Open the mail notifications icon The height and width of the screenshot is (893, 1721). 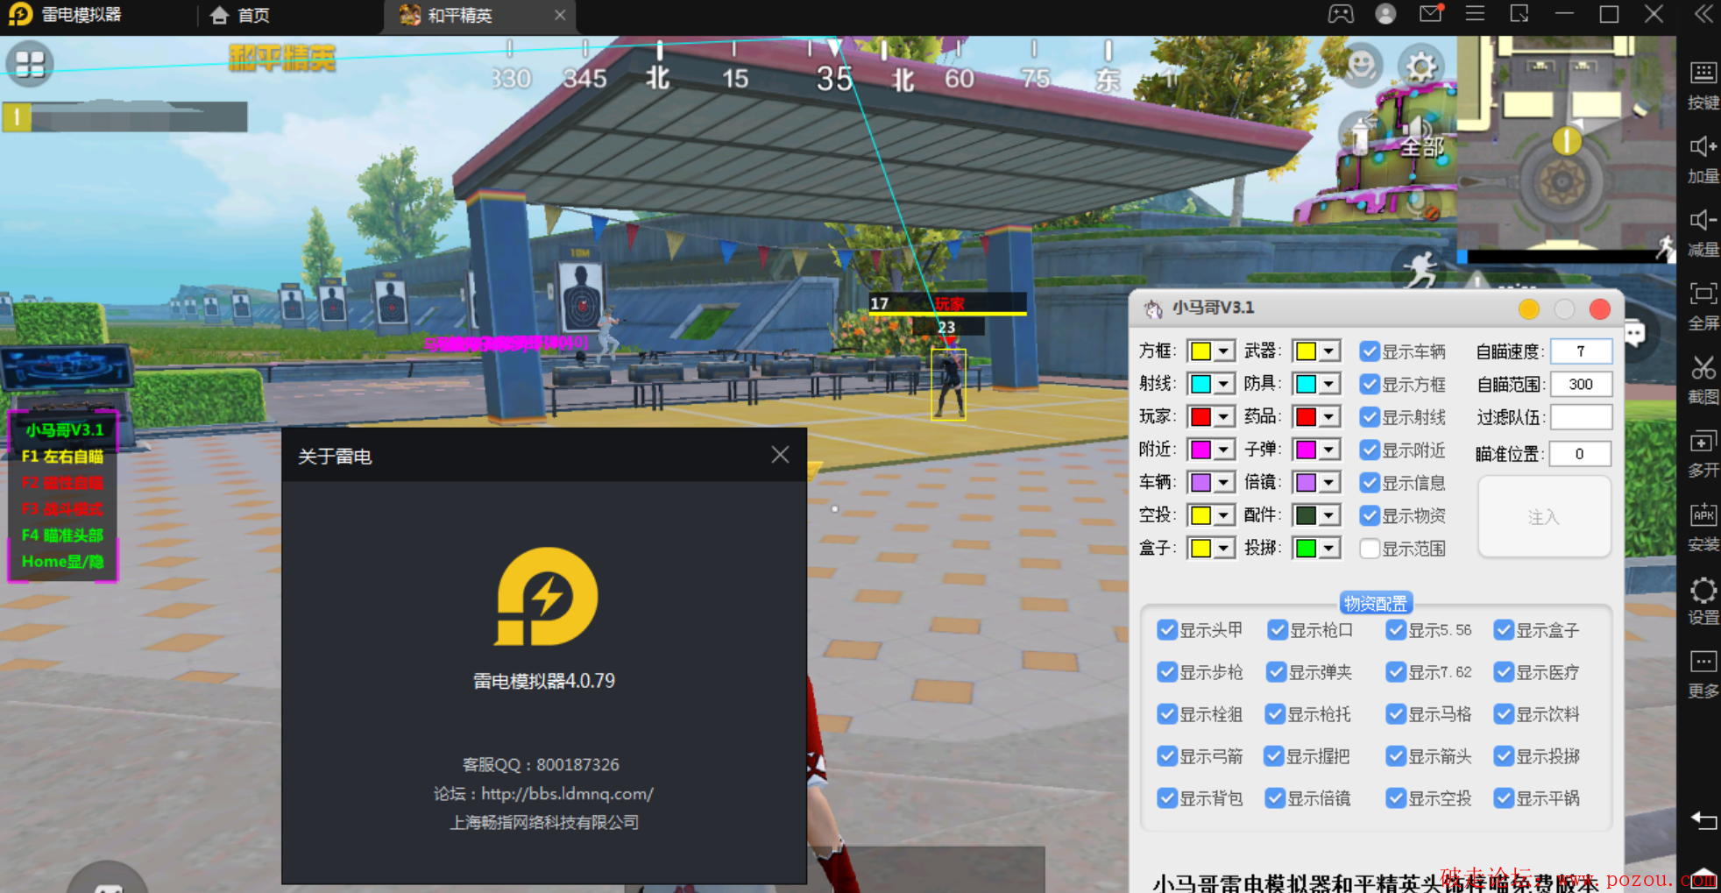tap(1431, 14)
